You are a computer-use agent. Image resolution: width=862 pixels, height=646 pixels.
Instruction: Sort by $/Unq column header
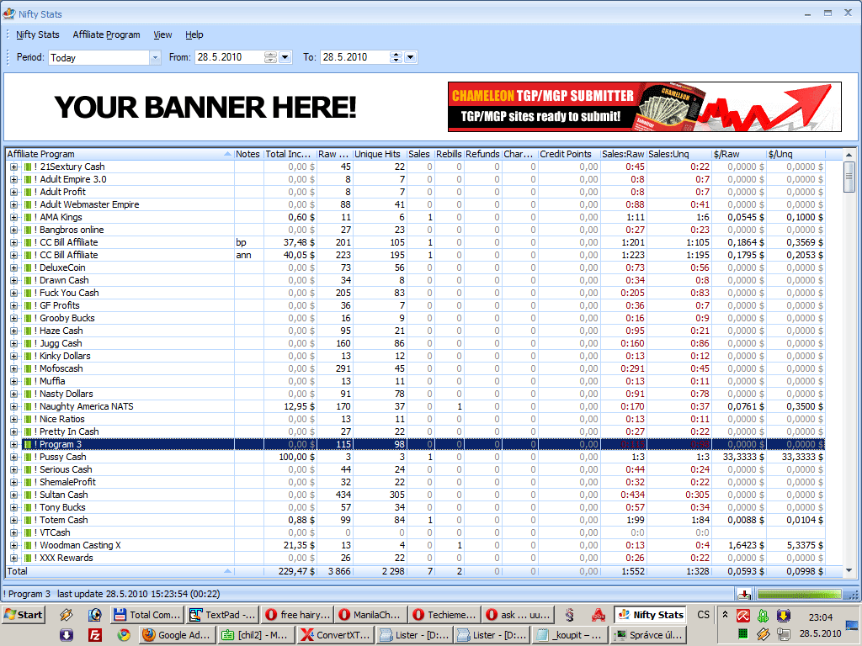coord(795,155)
